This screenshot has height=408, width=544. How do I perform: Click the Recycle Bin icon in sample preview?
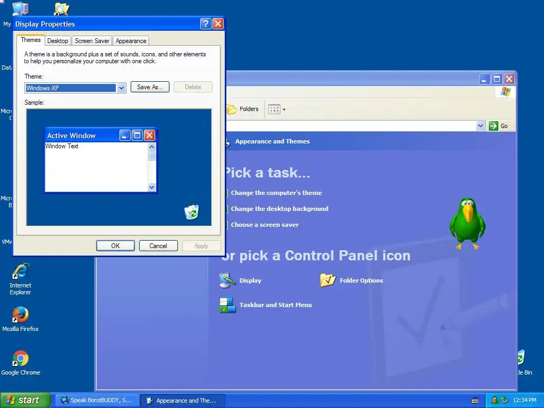pos(191,212)
